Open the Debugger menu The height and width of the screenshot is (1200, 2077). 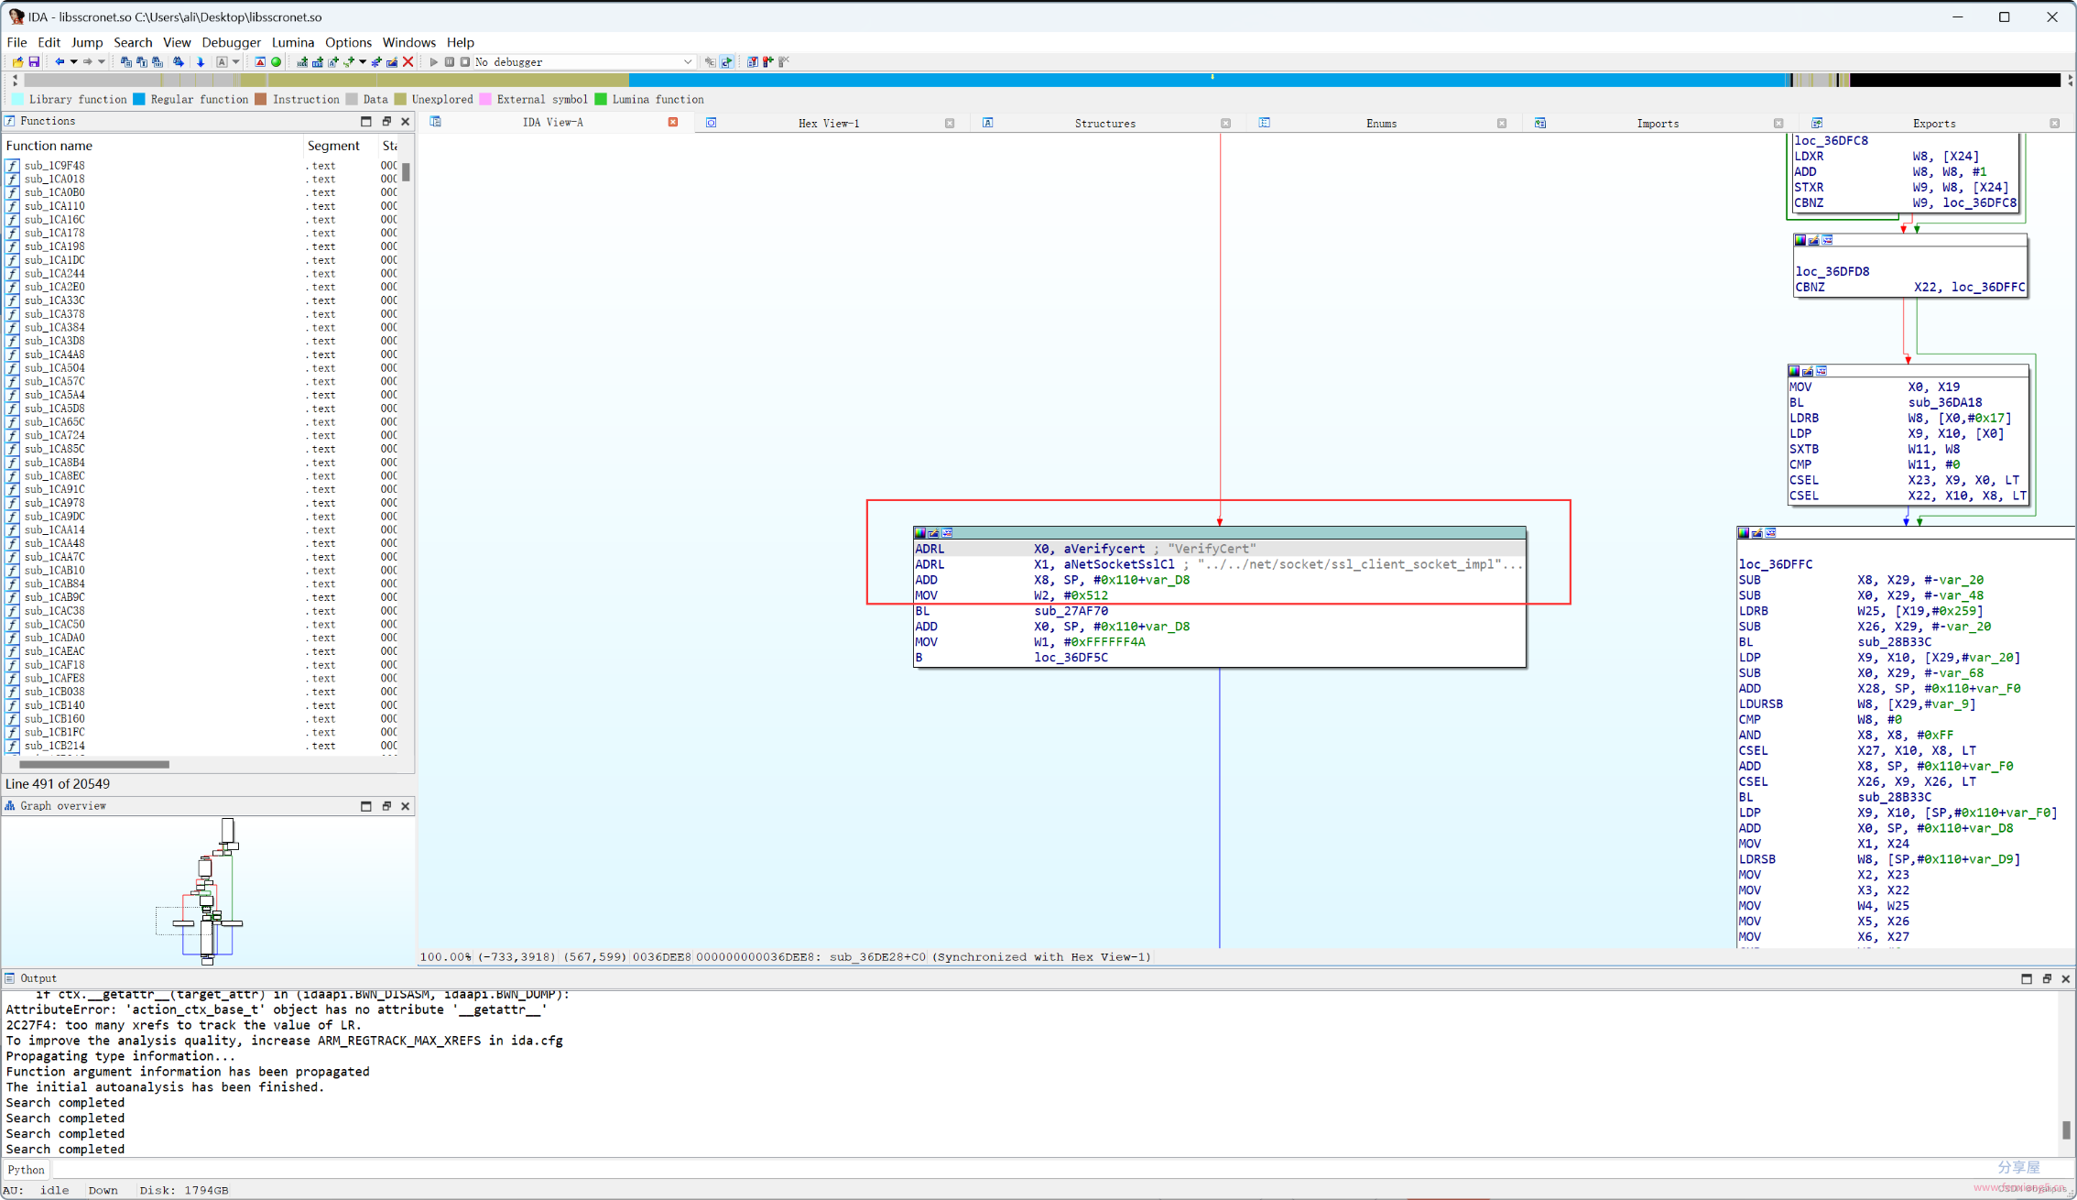(231, 42)
